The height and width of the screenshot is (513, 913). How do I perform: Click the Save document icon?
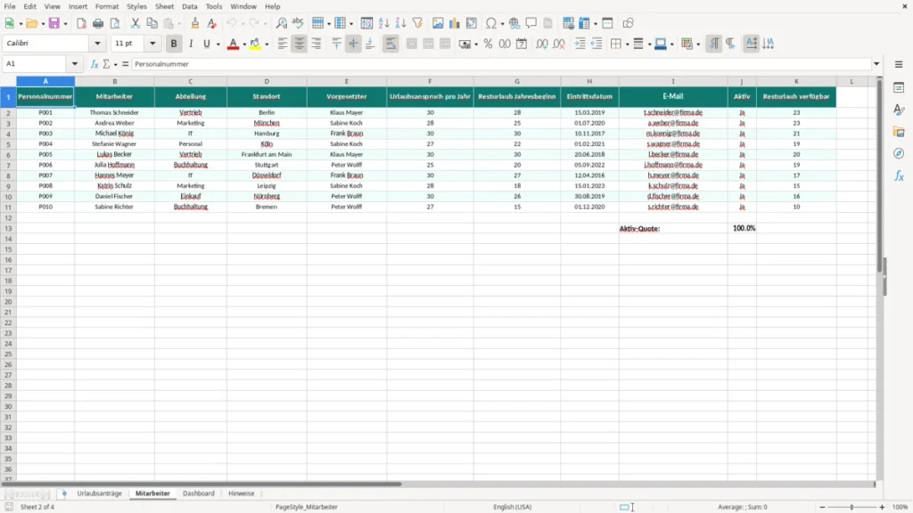[54, 23]
